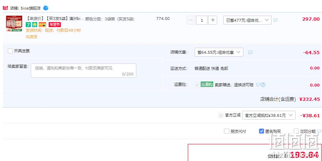Open 省64.55元 store discount dropdown
Viewport: 322px width, 161px height.
pyautogui.click(x=219, y=52)
